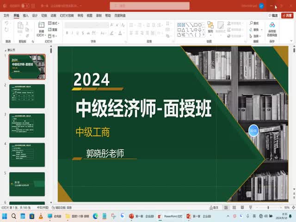Open the 排列 arrange dropdown
Viewport: 296px width, 222px height.
[x=210, y=28]
